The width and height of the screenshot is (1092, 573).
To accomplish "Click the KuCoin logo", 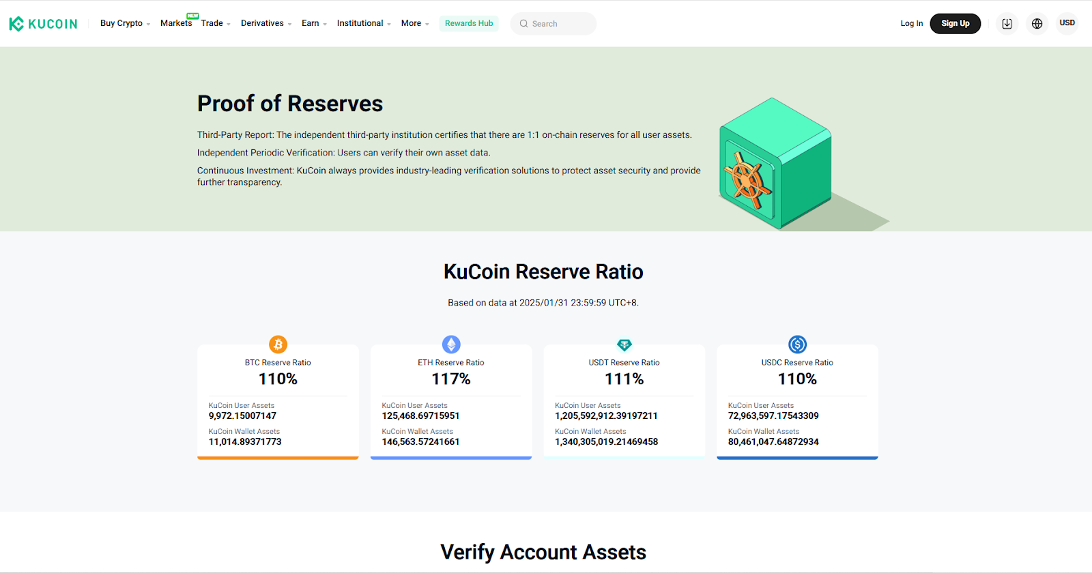I will (x=43, y=24).
